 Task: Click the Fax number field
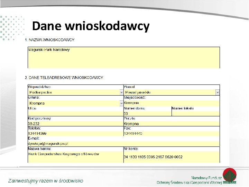coord(172,134)
